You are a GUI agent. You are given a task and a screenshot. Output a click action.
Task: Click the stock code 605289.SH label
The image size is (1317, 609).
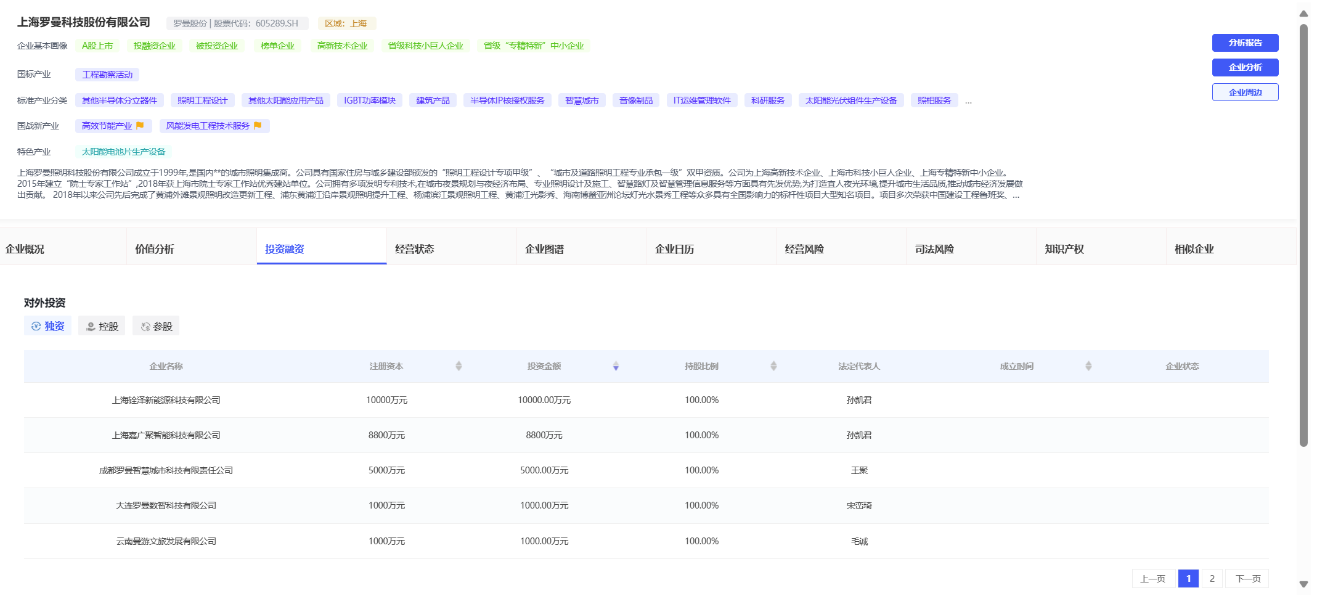[x=237, y=23]
